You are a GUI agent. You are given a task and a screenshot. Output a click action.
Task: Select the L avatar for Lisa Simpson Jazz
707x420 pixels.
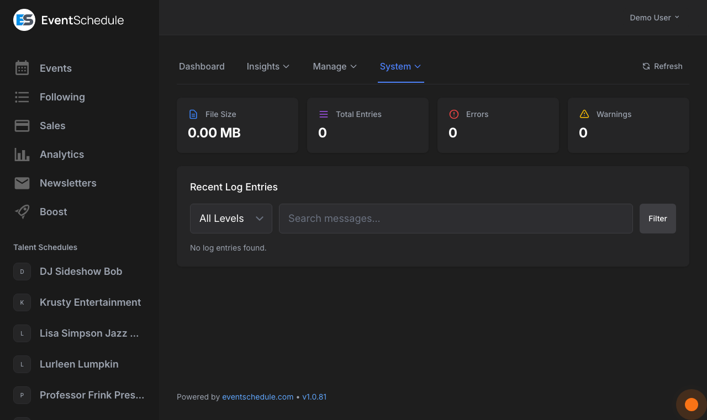pyautogui.click(x=22, y=333)
